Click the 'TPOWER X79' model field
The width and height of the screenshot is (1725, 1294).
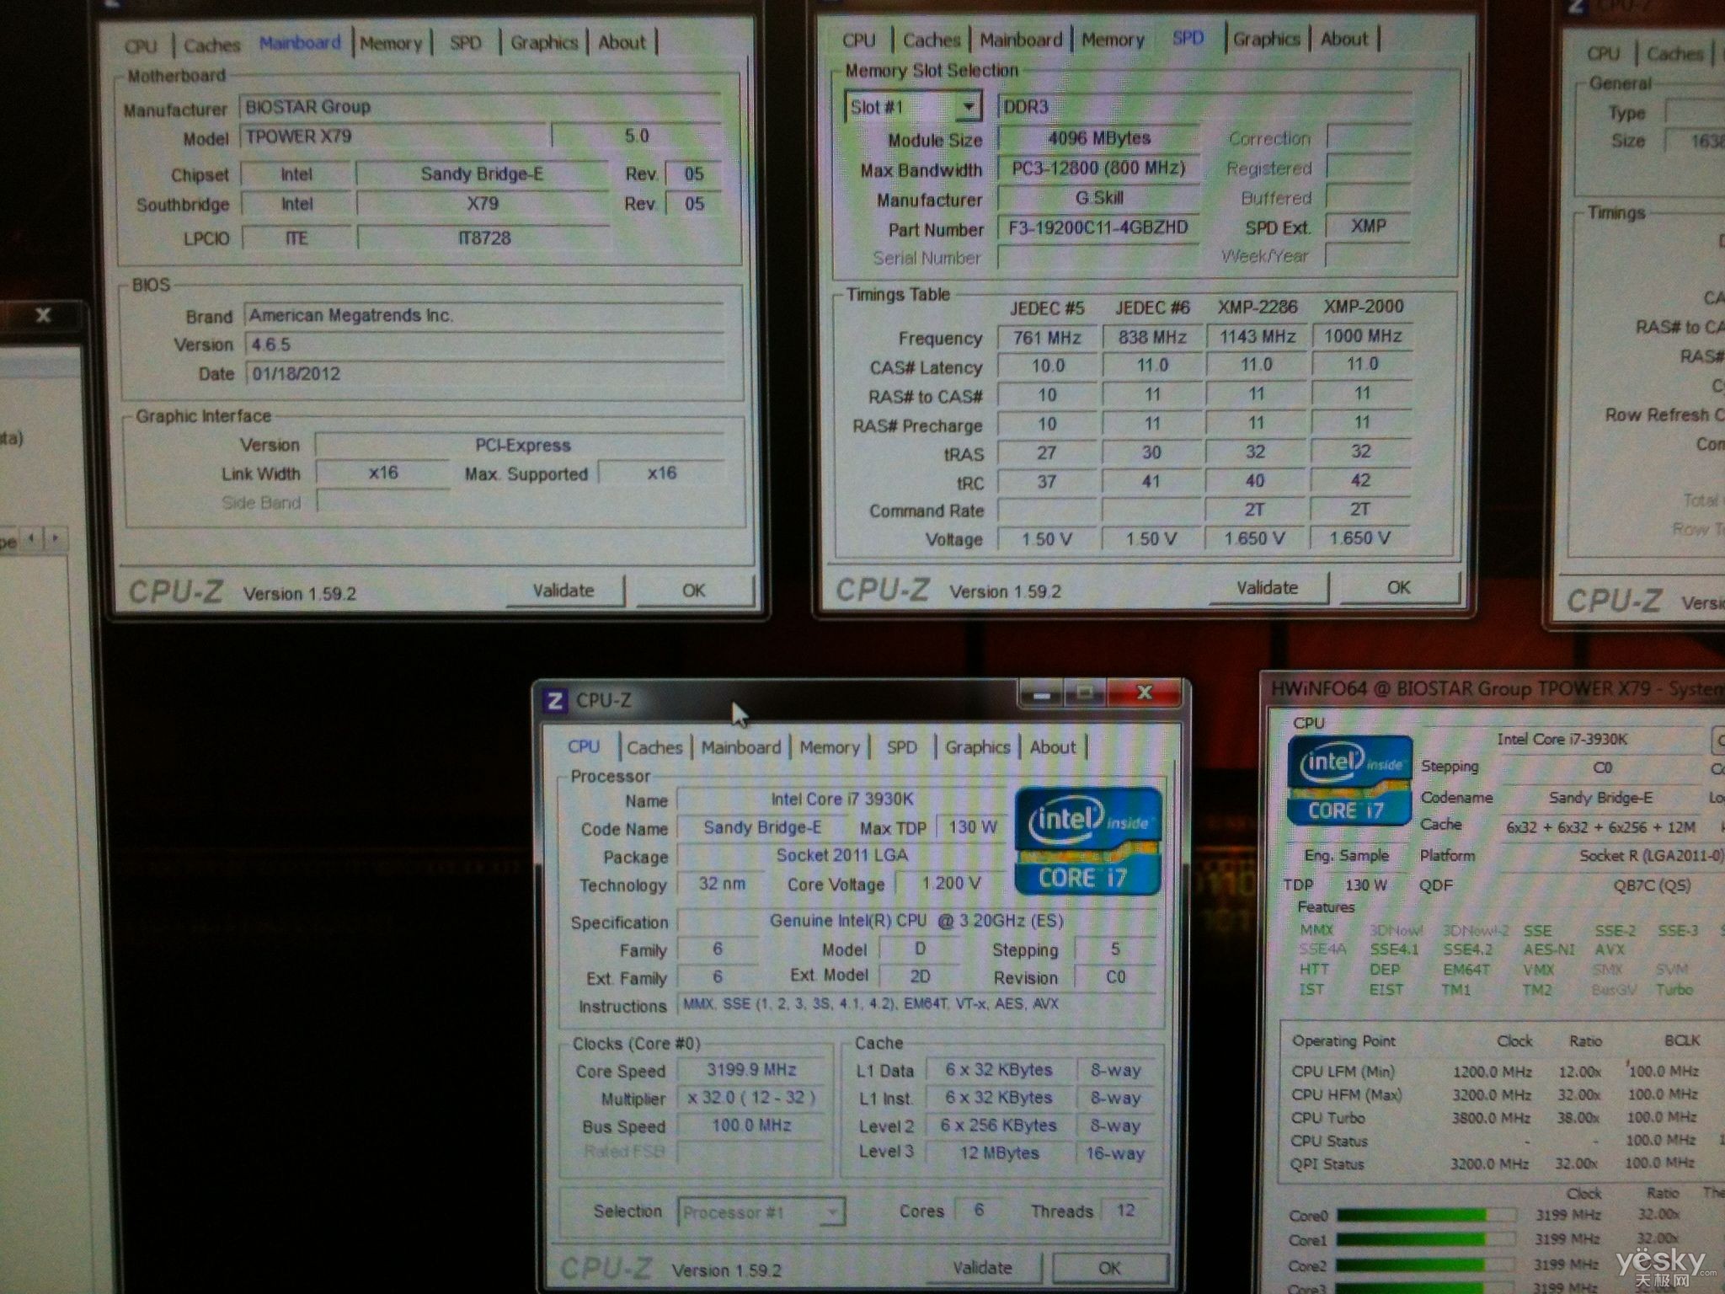coord(394,136)
